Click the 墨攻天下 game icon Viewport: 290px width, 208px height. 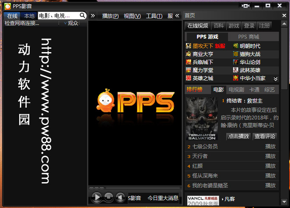point(189,46)
